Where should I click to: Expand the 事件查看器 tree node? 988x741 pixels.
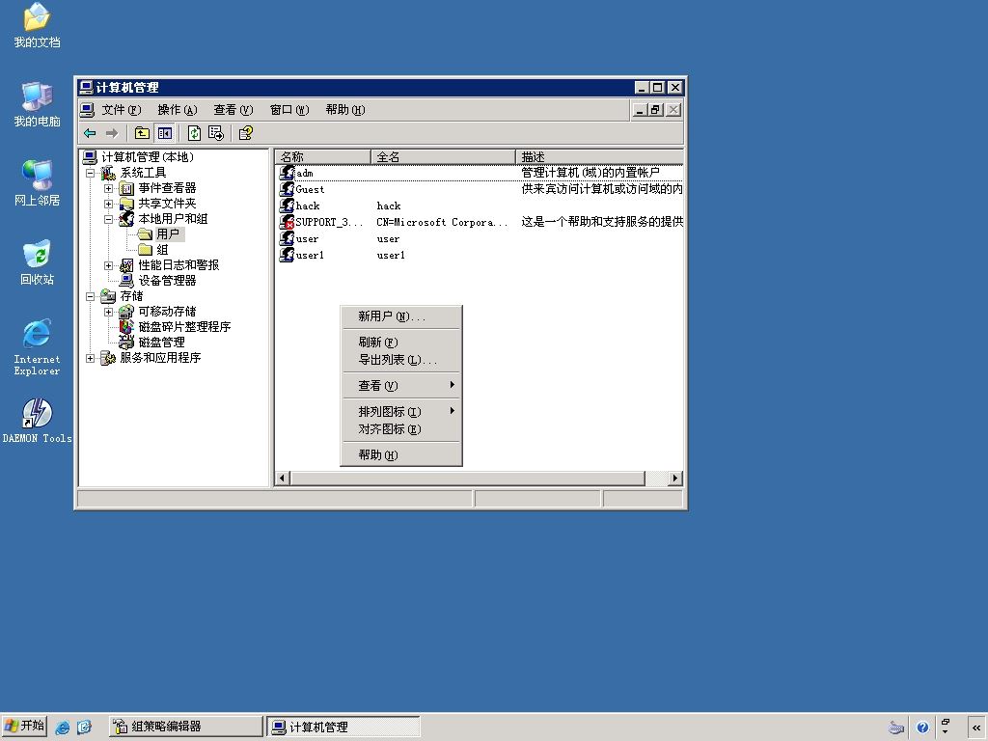click(108, 188)
